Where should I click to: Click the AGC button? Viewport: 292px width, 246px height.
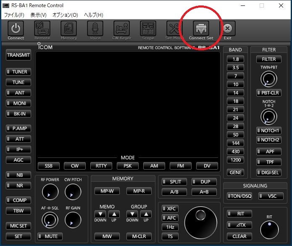click(18, 160)
